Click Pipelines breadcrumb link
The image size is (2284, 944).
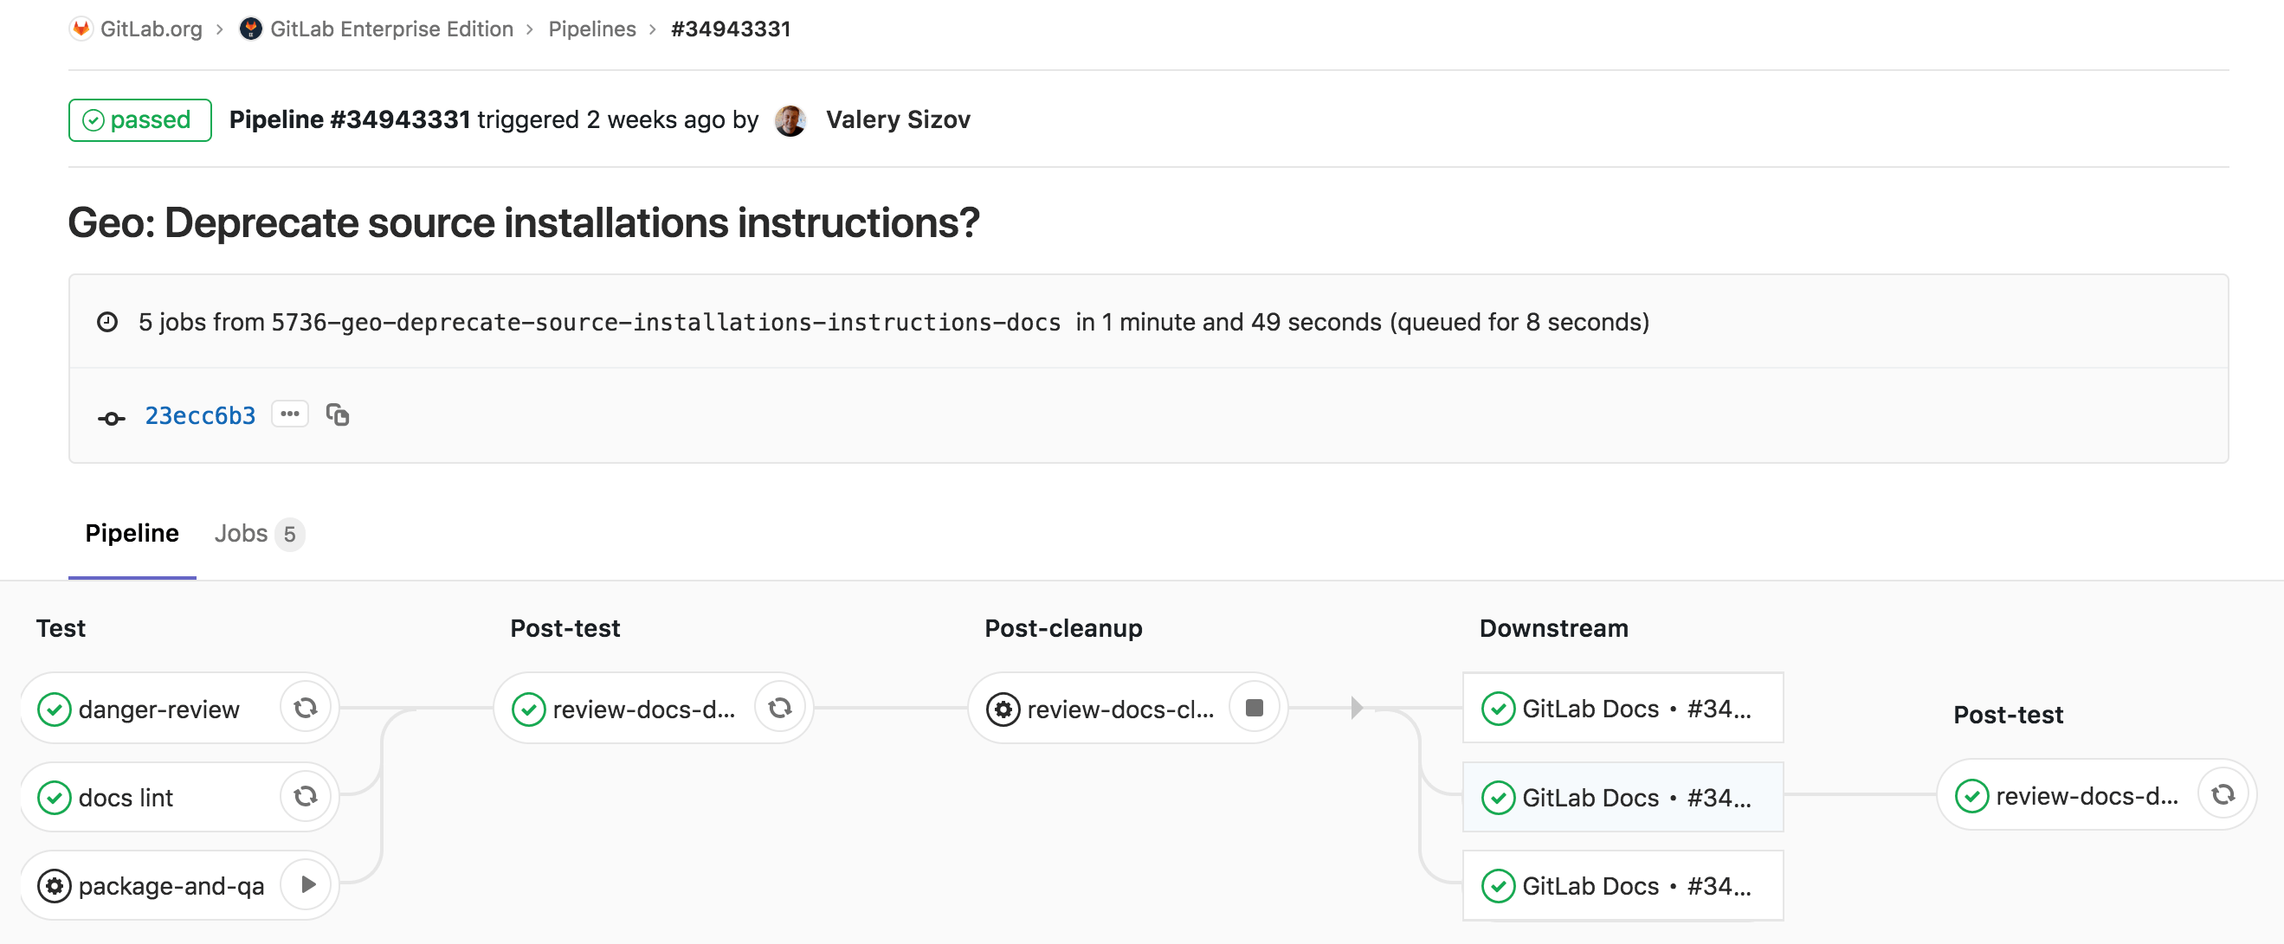click(x=590, y=26)
